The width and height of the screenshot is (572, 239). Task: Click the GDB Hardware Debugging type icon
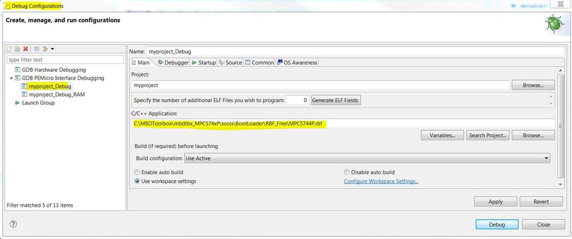point(17,70)
